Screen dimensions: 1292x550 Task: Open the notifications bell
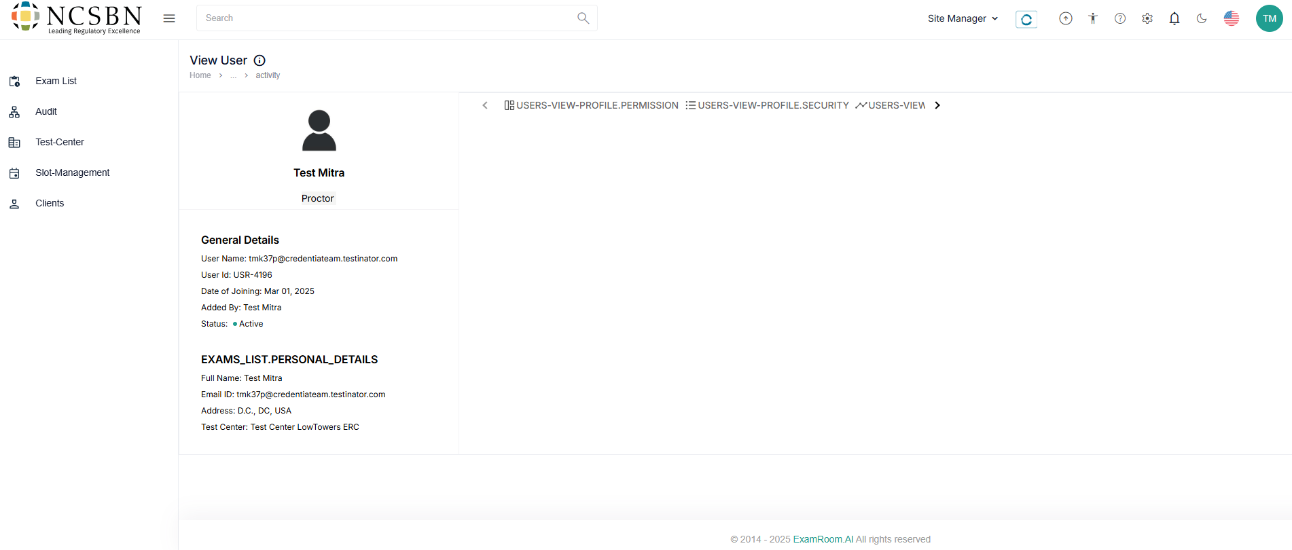1174,18
